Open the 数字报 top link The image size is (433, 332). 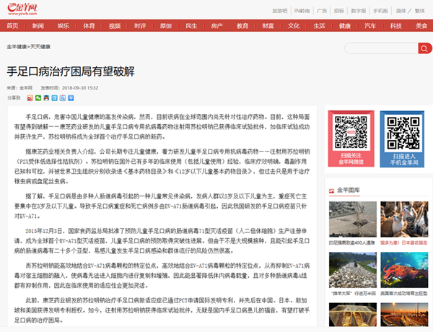click(359, 11)
